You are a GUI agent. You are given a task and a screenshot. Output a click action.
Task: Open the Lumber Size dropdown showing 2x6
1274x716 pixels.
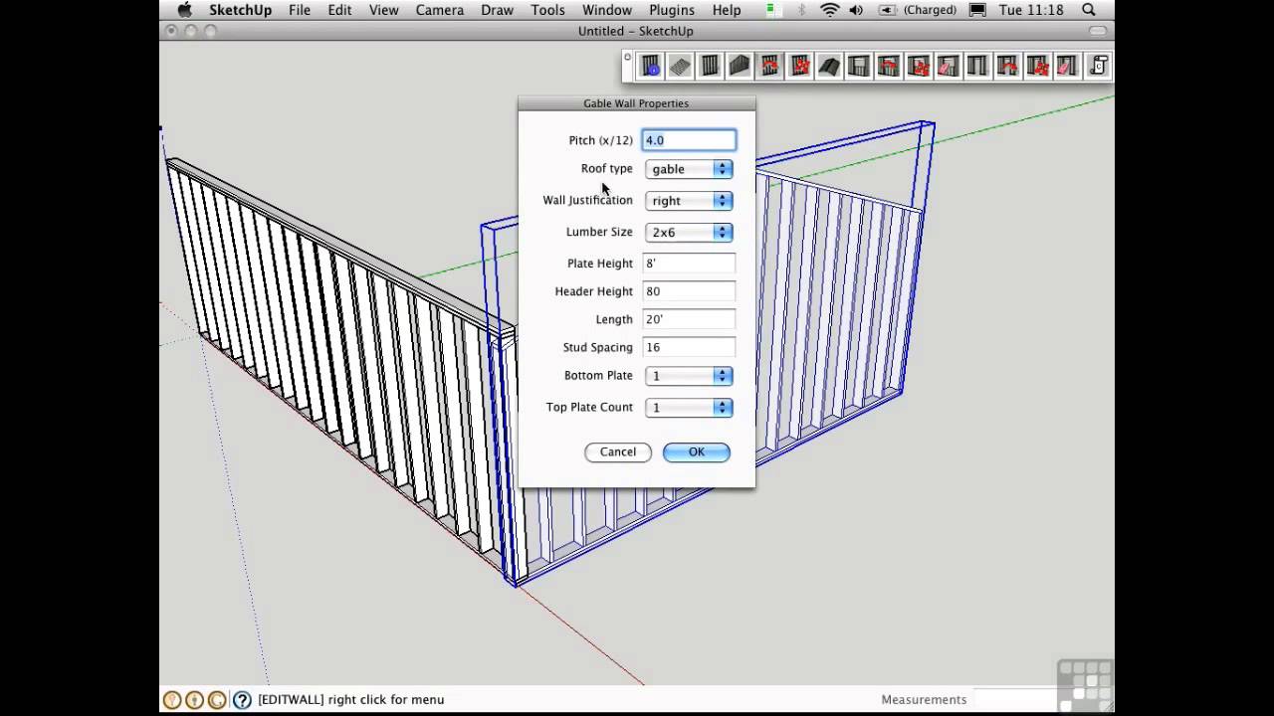(x=689, y=233)
